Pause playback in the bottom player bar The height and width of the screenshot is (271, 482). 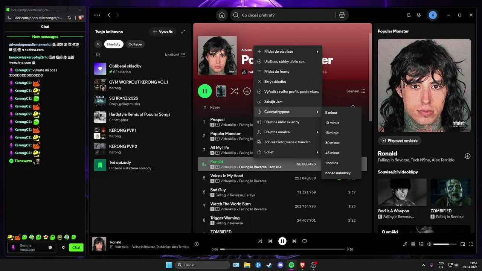click(x=282, y=241)
